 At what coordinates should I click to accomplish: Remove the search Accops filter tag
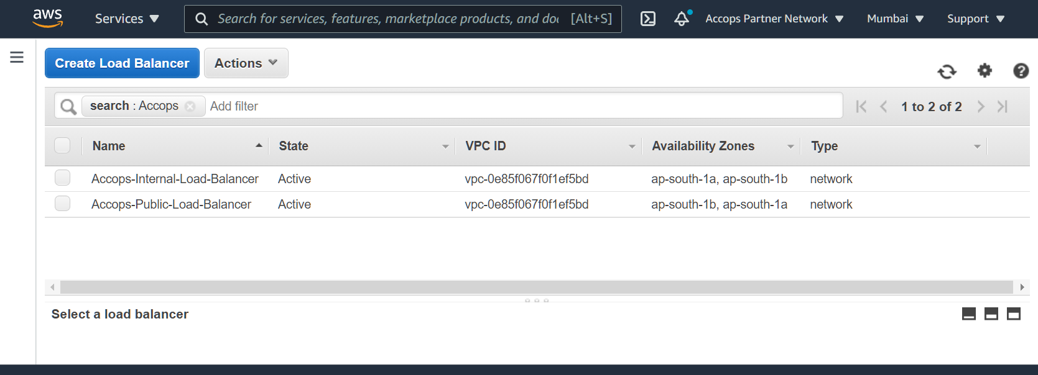190,106
